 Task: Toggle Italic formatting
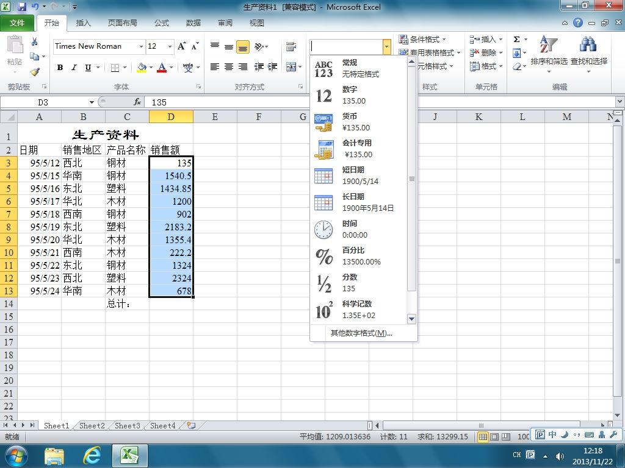(x=74, y=68)
